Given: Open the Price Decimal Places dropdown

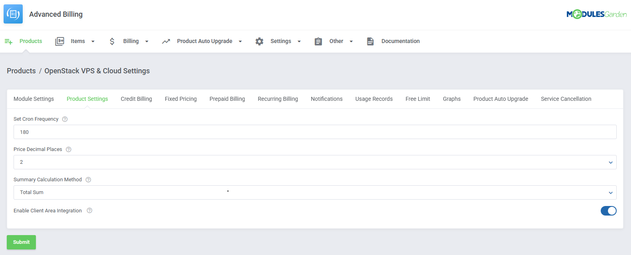Looking at the screenshot, I should 315,162.
